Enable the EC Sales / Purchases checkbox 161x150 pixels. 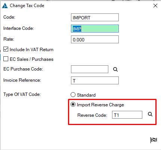6,59
